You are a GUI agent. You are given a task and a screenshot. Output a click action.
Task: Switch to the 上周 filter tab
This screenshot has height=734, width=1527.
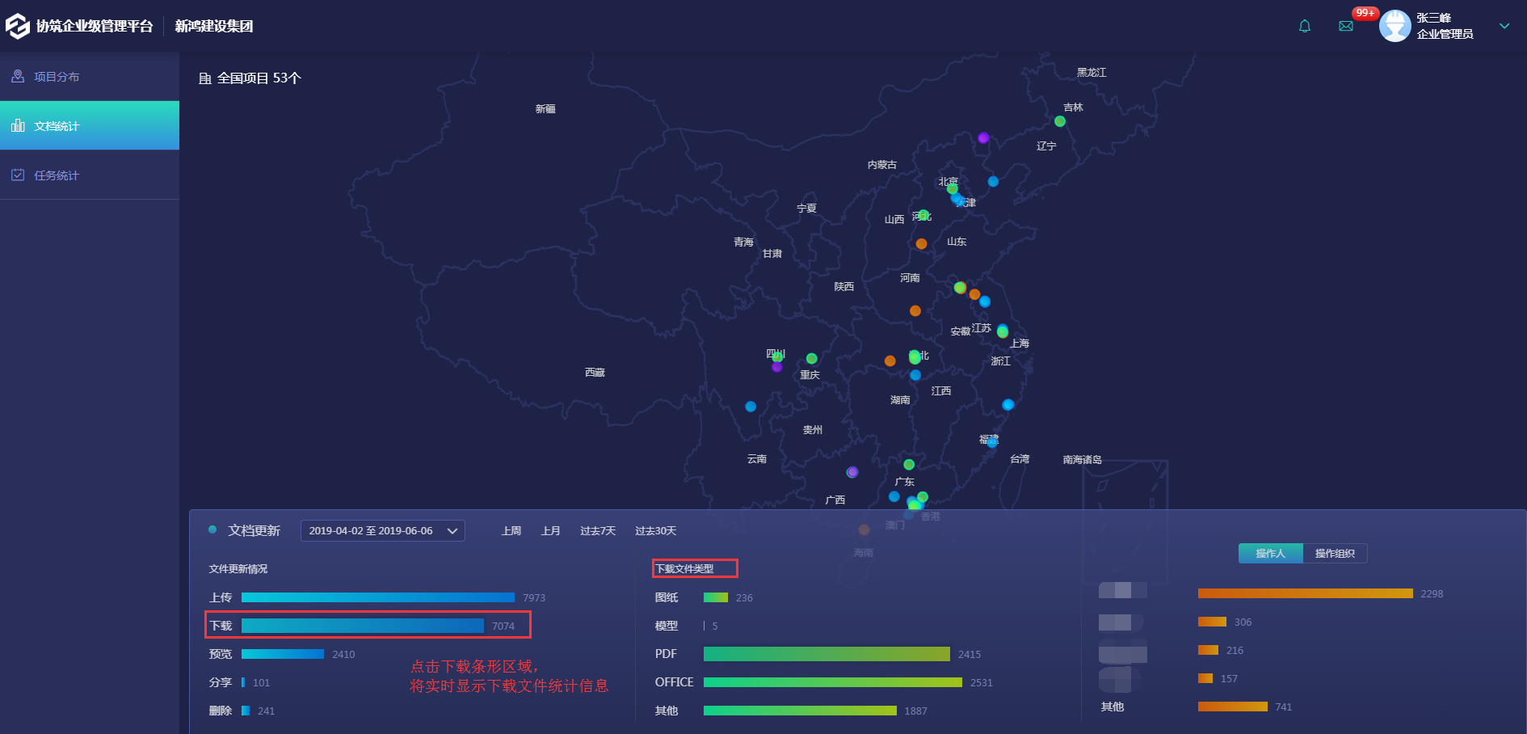(x=511, y=530)
